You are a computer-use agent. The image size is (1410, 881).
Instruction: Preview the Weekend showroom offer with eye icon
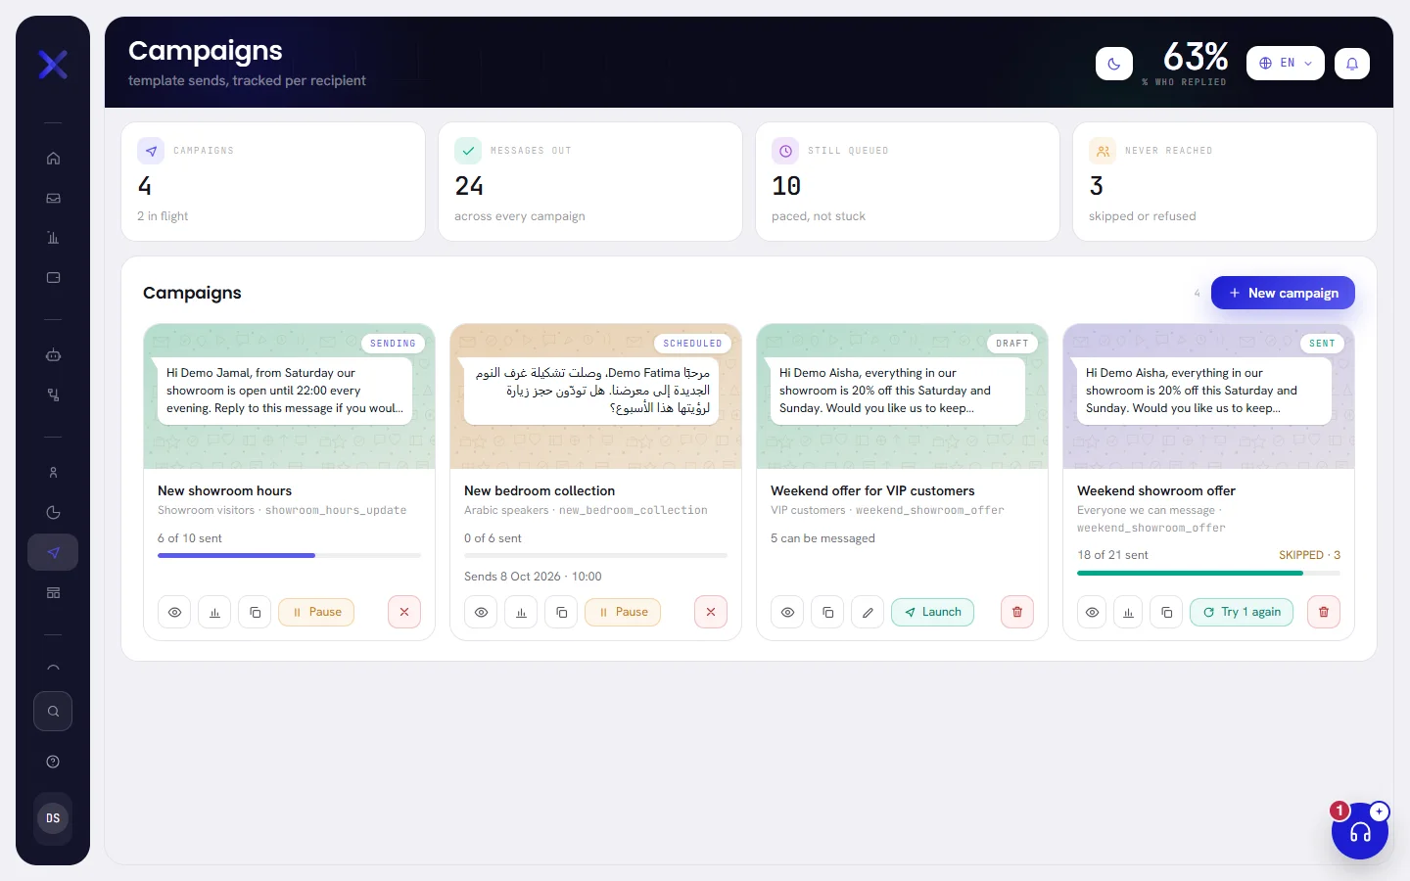pyautogui.click(x=1092, y=613)
